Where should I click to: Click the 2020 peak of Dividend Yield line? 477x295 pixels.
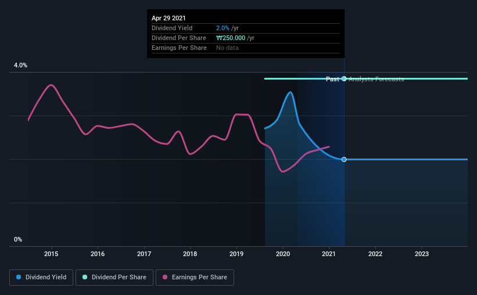pyautogui.click(x=290, y=92)
